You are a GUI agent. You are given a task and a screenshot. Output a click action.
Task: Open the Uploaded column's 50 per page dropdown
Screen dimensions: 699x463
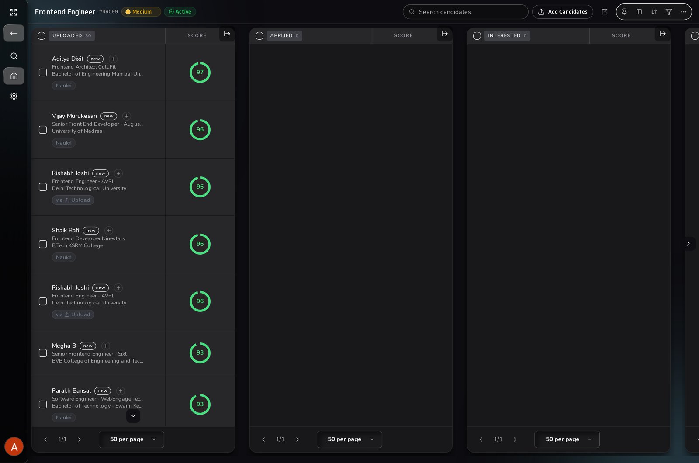pyautogui.click(x=131, y=439)
